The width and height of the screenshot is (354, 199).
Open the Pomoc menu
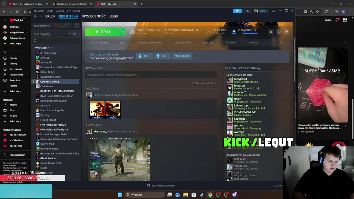pyautogui.click(x=77, y=11)
